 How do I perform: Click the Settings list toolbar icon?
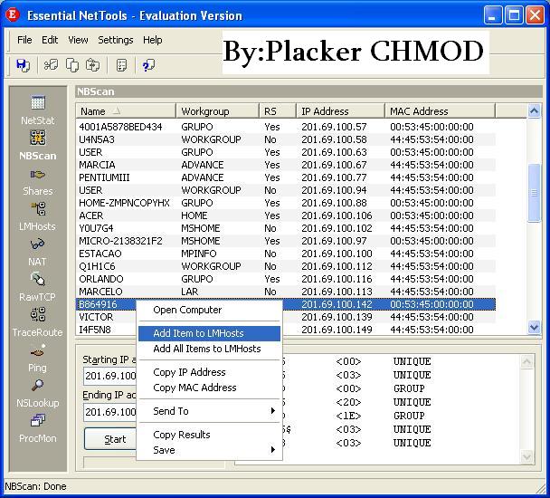coord(121,65)
